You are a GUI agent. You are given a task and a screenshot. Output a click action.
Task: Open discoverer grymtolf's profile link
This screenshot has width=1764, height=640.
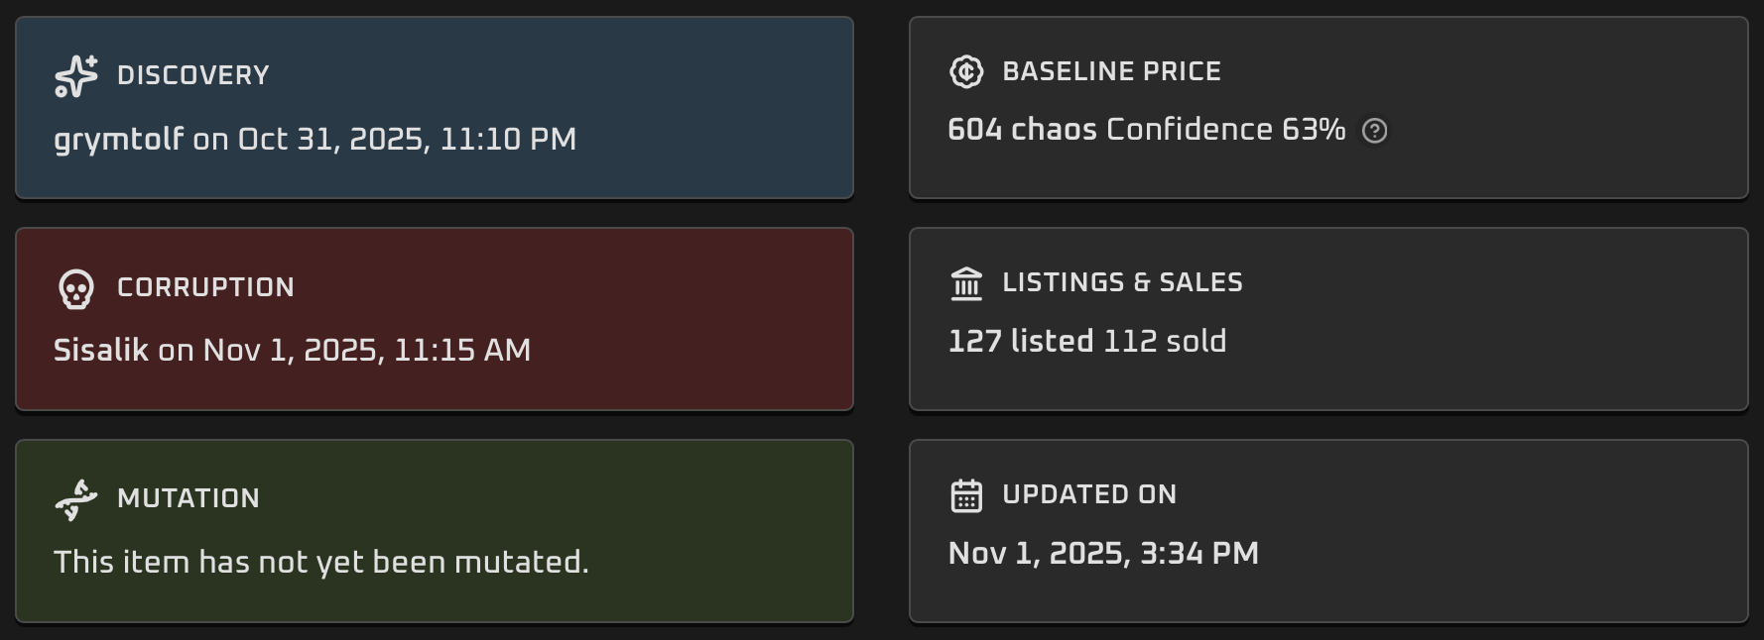(118, 140)
